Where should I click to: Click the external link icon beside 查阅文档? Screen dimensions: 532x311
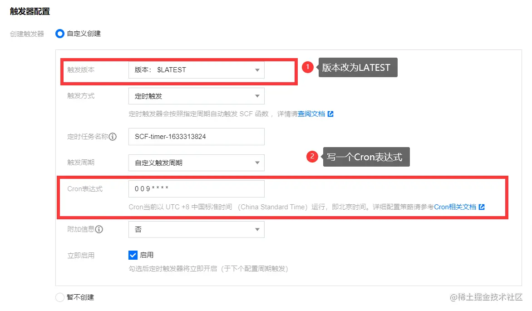click(330, 114)
